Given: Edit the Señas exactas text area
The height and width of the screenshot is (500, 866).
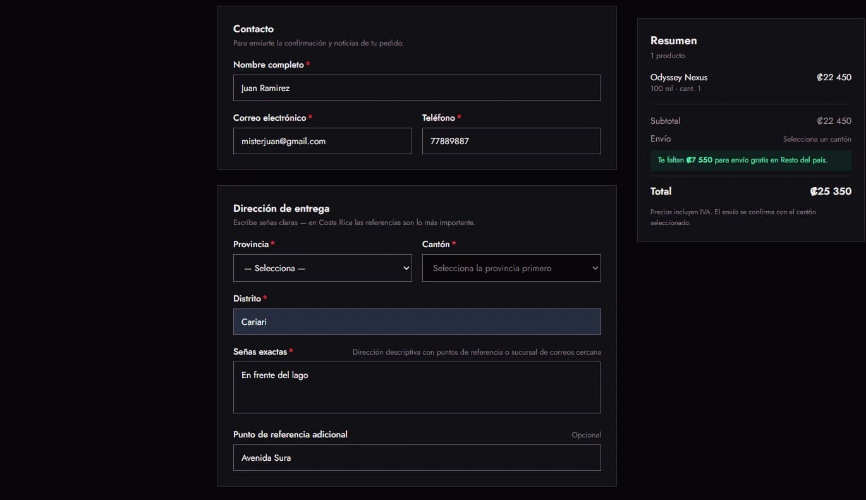Looking at the screenshot, I should click(417, 387).
